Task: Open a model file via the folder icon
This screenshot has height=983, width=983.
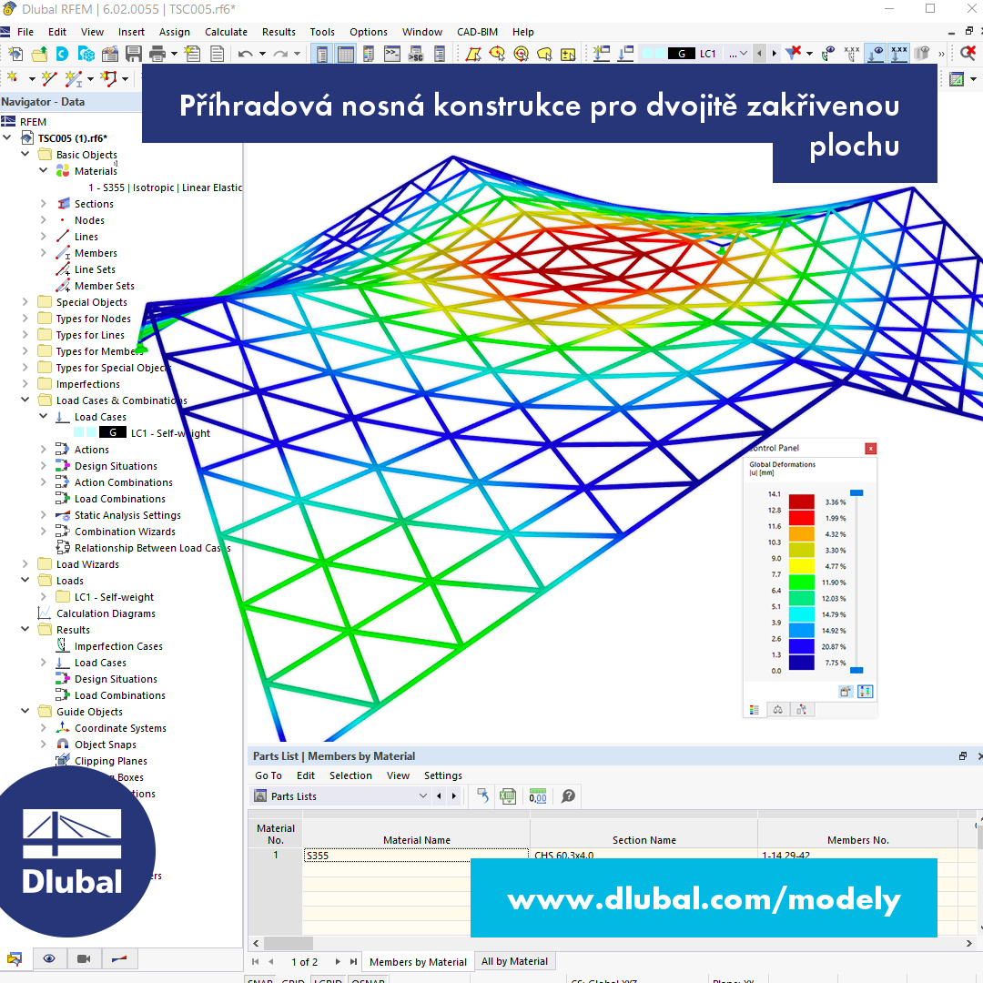Action: (39, 54)
